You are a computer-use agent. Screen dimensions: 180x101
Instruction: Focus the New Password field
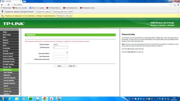pyautogui.click(x=60, y=56)
